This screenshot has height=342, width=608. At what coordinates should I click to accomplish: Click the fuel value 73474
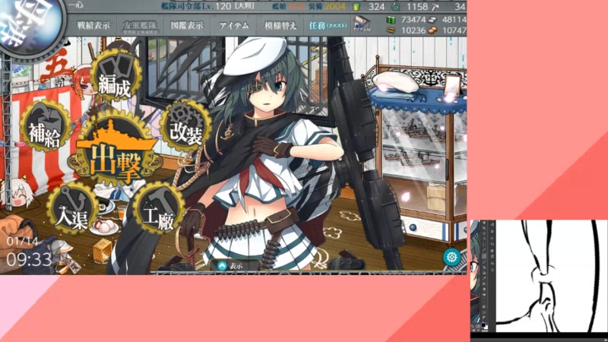tap(413, 20)
